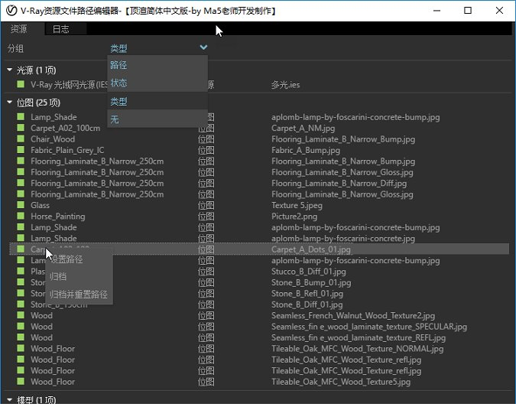Click green status icon of V-Ray 光域网光源 row
This screenshot has width=516, height=420.
click(21, 84)
